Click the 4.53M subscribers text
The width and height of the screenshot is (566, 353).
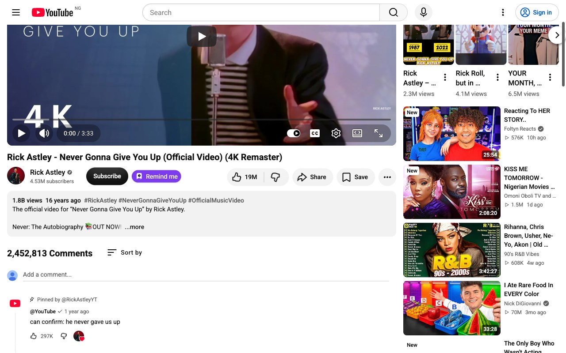pos(52,181)
